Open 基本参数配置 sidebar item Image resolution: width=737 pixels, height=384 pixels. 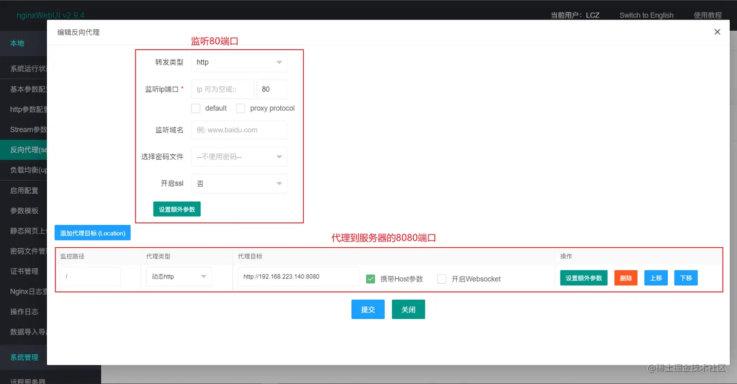[23, 89]
